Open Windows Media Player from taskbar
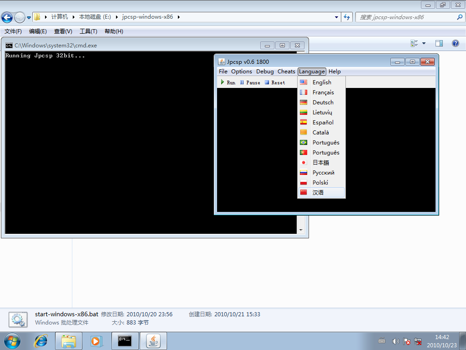 coord(96,341)
